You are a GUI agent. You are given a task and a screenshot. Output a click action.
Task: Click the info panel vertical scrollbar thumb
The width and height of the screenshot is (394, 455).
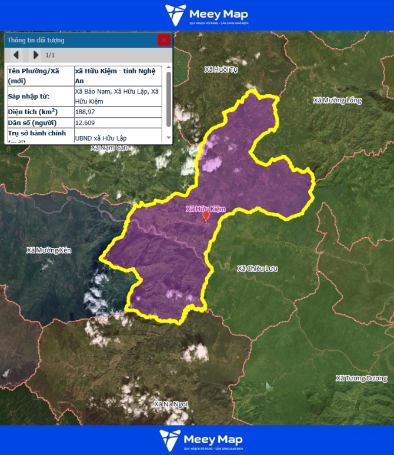[x=169, y=98]
